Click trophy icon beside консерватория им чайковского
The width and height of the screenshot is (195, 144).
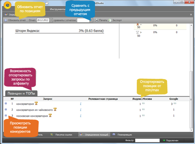click(x=55, y=109)
